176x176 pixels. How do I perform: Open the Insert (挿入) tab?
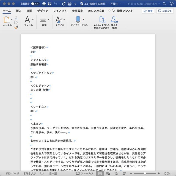19,11
